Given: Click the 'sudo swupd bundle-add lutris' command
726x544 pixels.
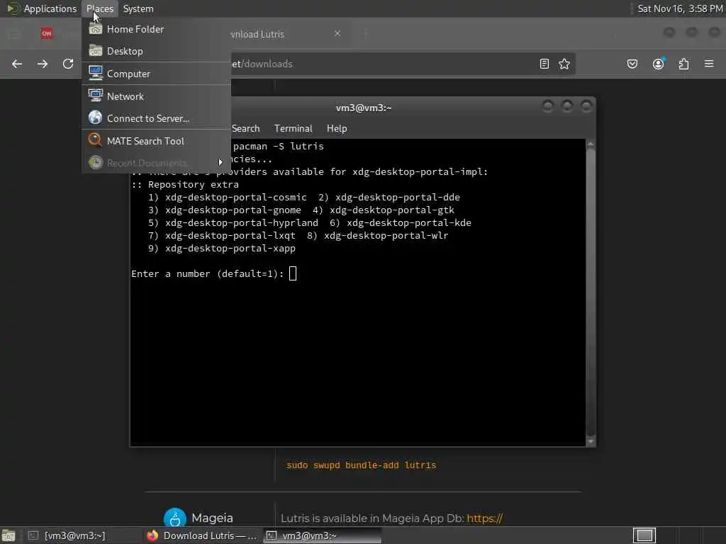Looking at the screenshot, I should pyautogui.click(x=361, y=465).
